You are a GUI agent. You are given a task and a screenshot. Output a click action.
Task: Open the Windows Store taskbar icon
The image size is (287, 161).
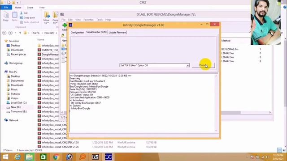(x=43, y=157)
